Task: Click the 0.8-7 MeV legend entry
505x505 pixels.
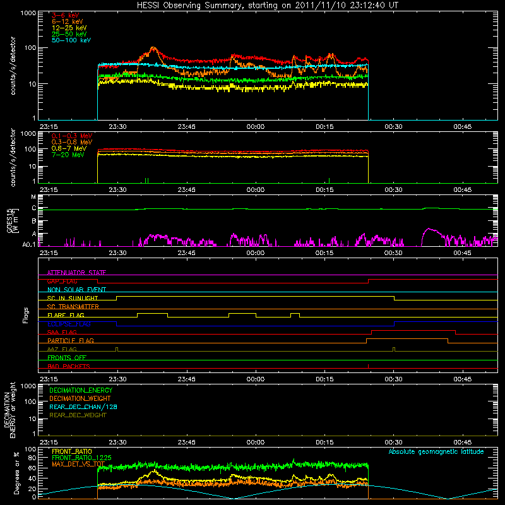Action: point(69,148)
